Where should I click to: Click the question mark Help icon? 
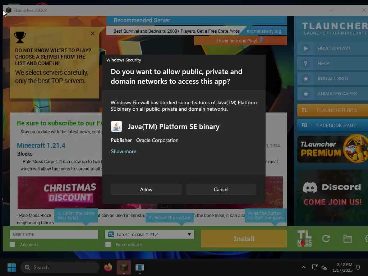point(305,64)
